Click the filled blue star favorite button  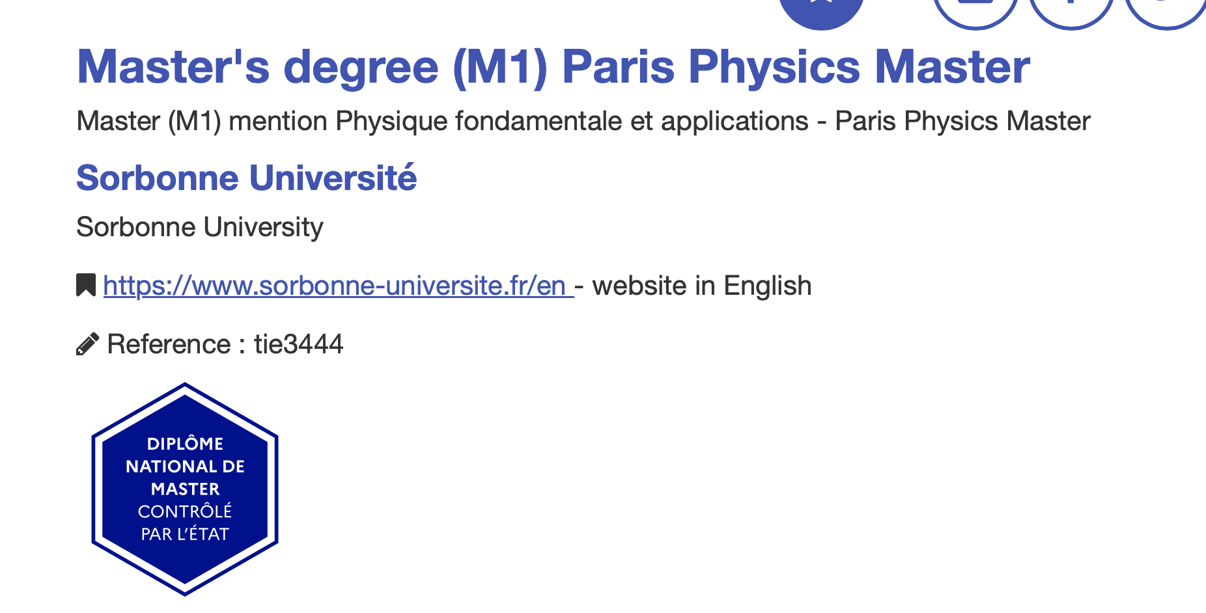coord(821,9)
